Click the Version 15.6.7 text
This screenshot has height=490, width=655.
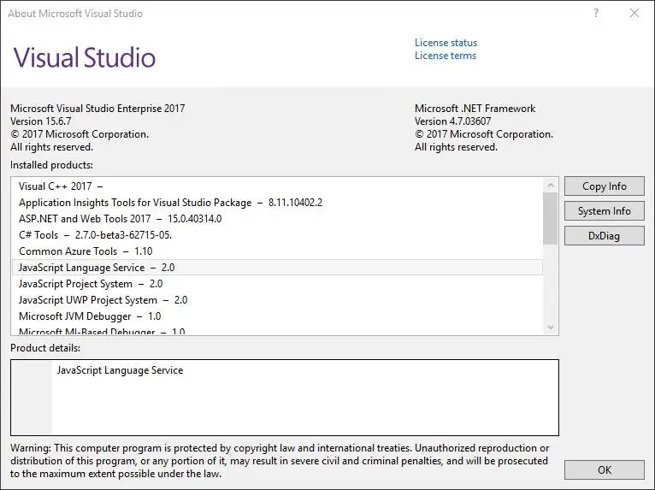[x=40, y=121]
